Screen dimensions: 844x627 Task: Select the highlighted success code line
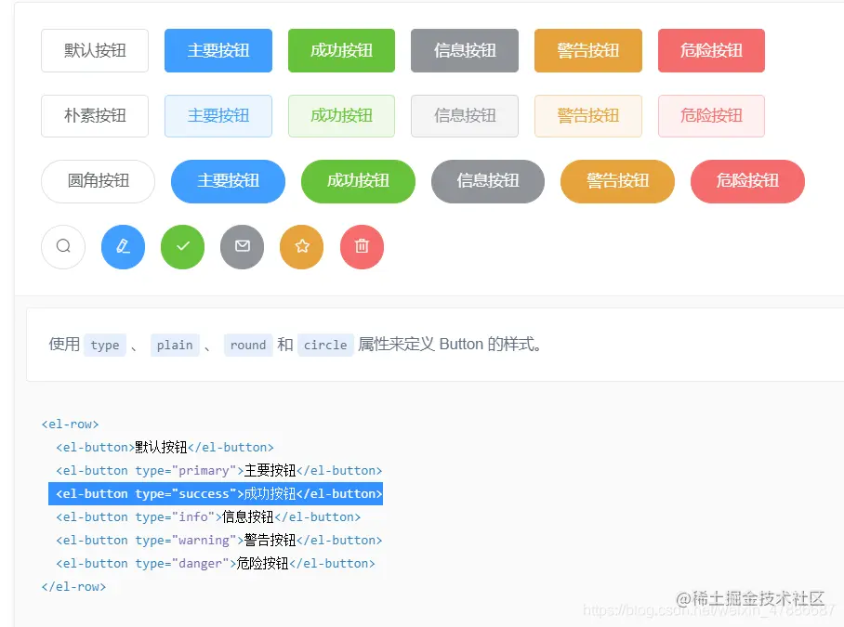(216, 493)
